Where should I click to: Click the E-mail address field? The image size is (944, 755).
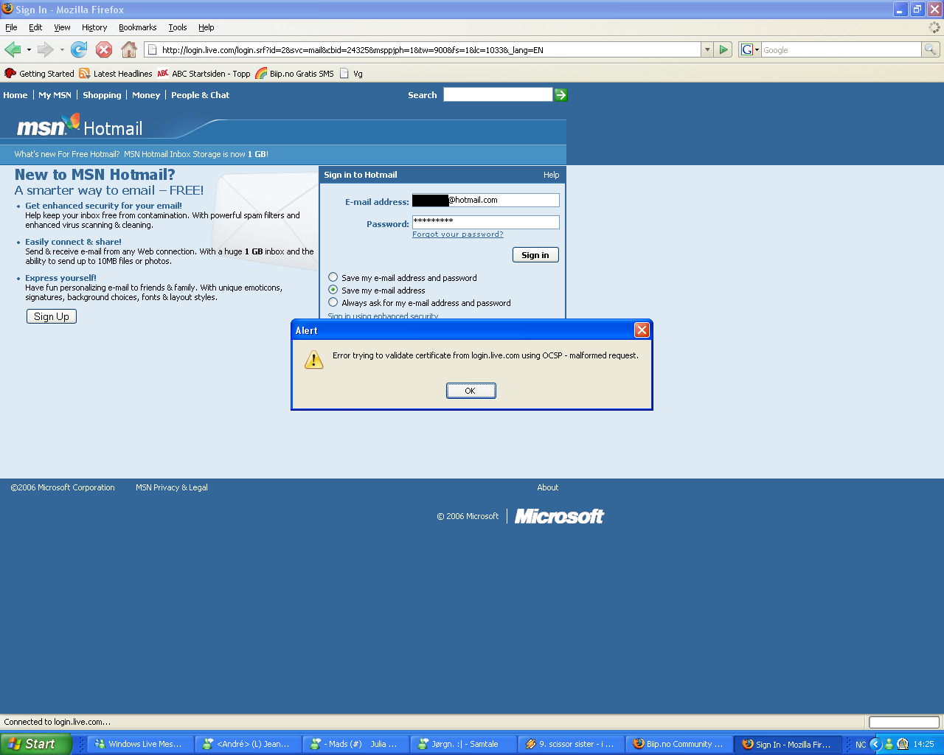point(485,201)
